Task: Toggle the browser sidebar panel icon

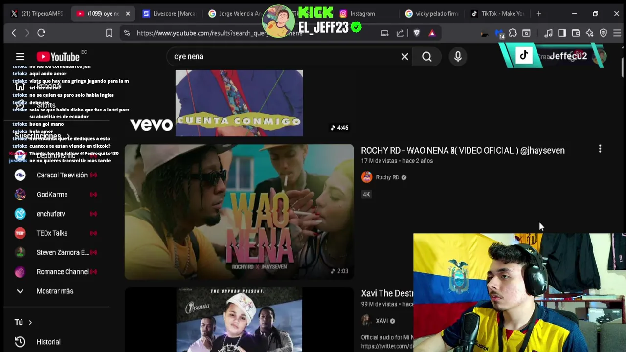Action: pos(562,33)
